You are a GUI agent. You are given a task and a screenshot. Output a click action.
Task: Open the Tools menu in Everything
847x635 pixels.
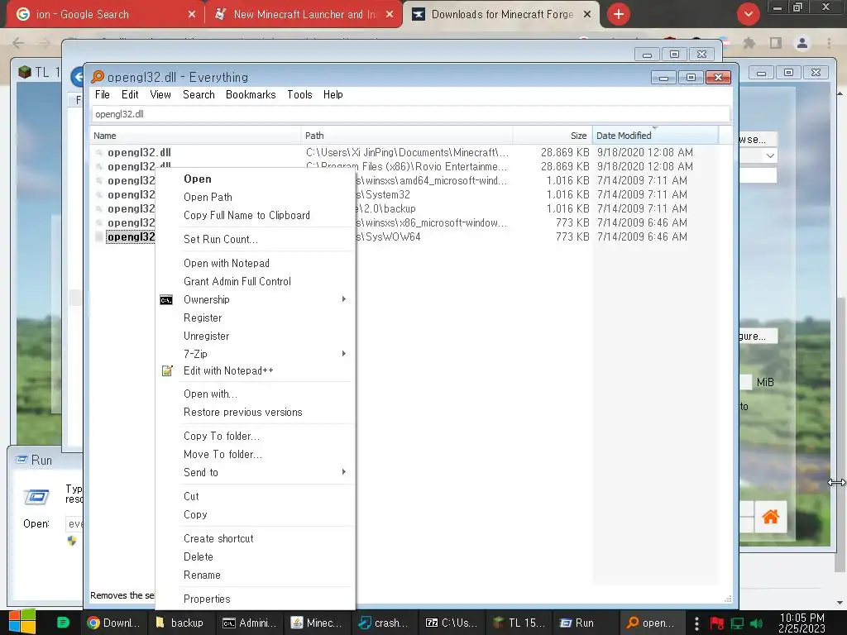pos(299,94)
